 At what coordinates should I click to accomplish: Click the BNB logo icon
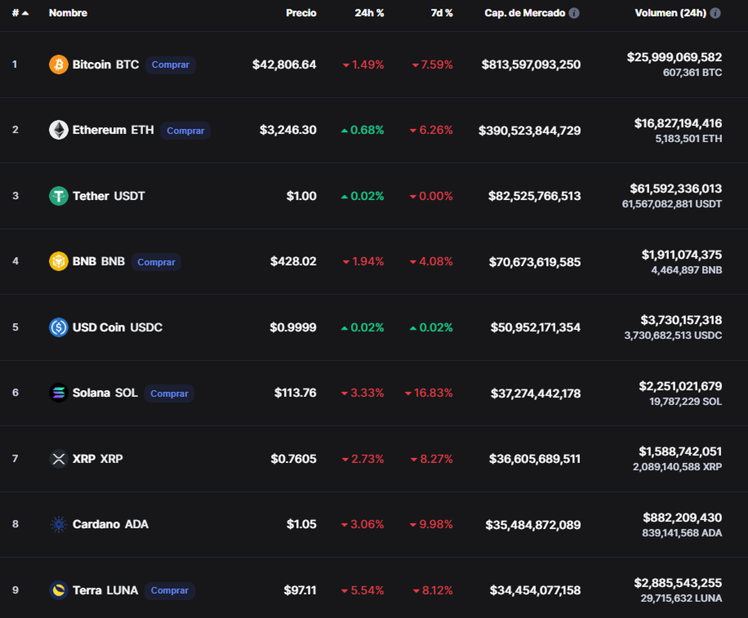58,262
